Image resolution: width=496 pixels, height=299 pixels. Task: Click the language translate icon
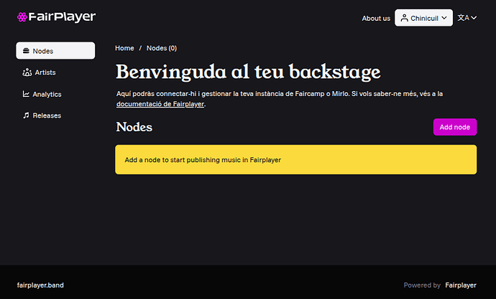[464, 18]
